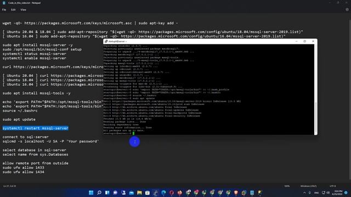Click the 100% zoom level in the status bar
Image resolution: width=351 pixels, height=197 pixels.
pos(287,186)
